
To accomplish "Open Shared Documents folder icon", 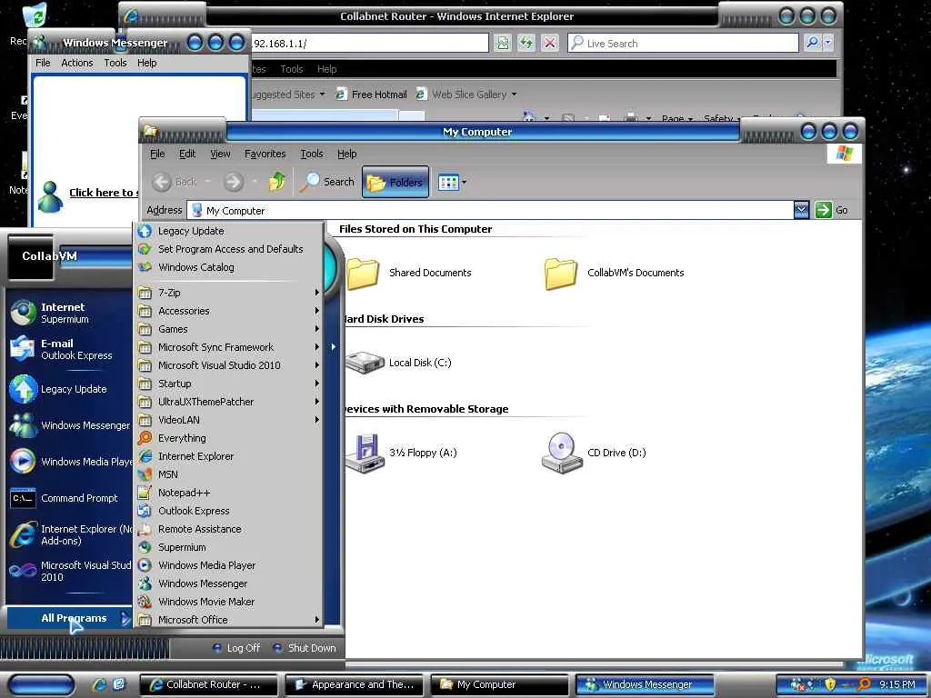I will (x=364, y=274).
